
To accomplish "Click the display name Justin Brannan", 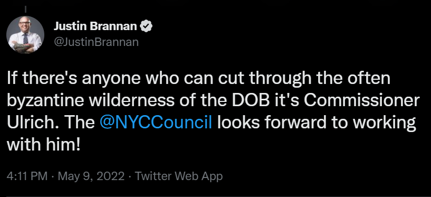I will pyautogui.click(x=95, y=26).
